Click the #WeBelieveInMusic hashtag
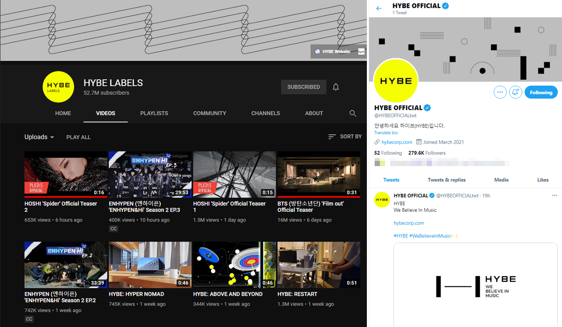Screen dimensions: 562x327 430,236
